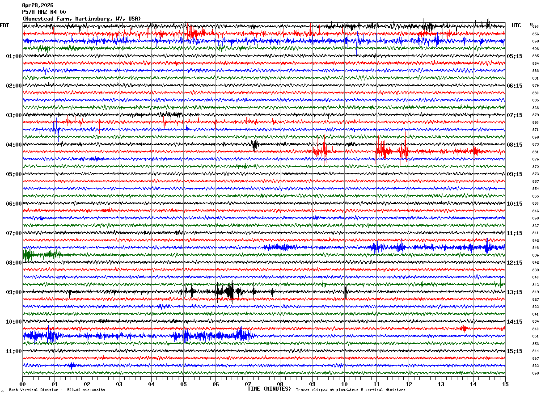Click the 10:00 EDT time label
This screenshot has height=396, width=541.
(14, 322)
